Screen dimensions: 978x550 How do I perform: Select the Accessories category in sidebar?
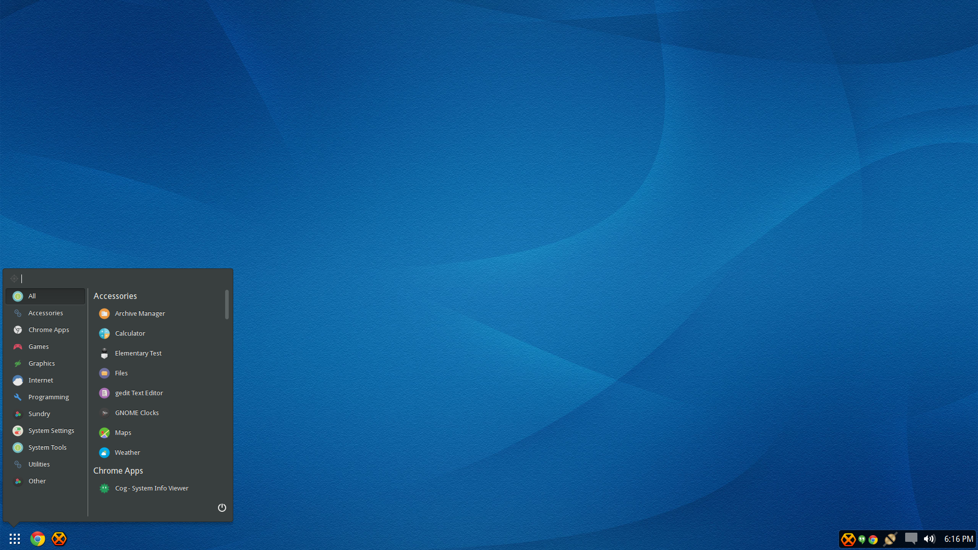point(45,313)
